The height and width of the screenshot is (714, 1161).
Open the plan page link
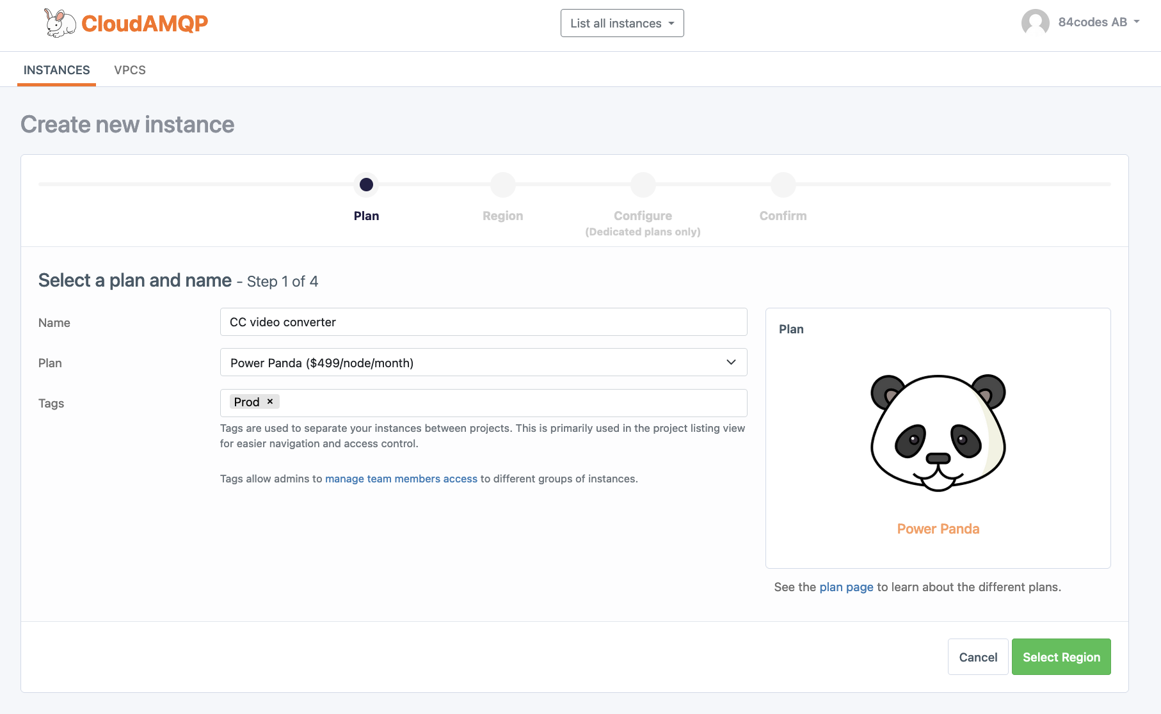point(846,587)
